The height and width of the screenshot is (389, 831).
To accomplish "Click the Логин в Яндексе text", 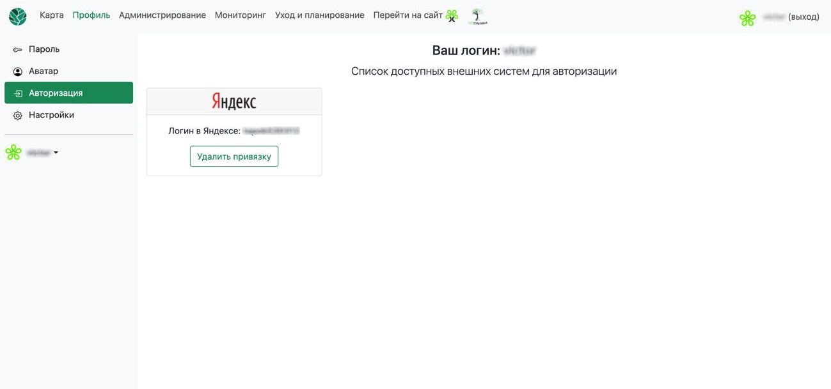I will 204,131.
